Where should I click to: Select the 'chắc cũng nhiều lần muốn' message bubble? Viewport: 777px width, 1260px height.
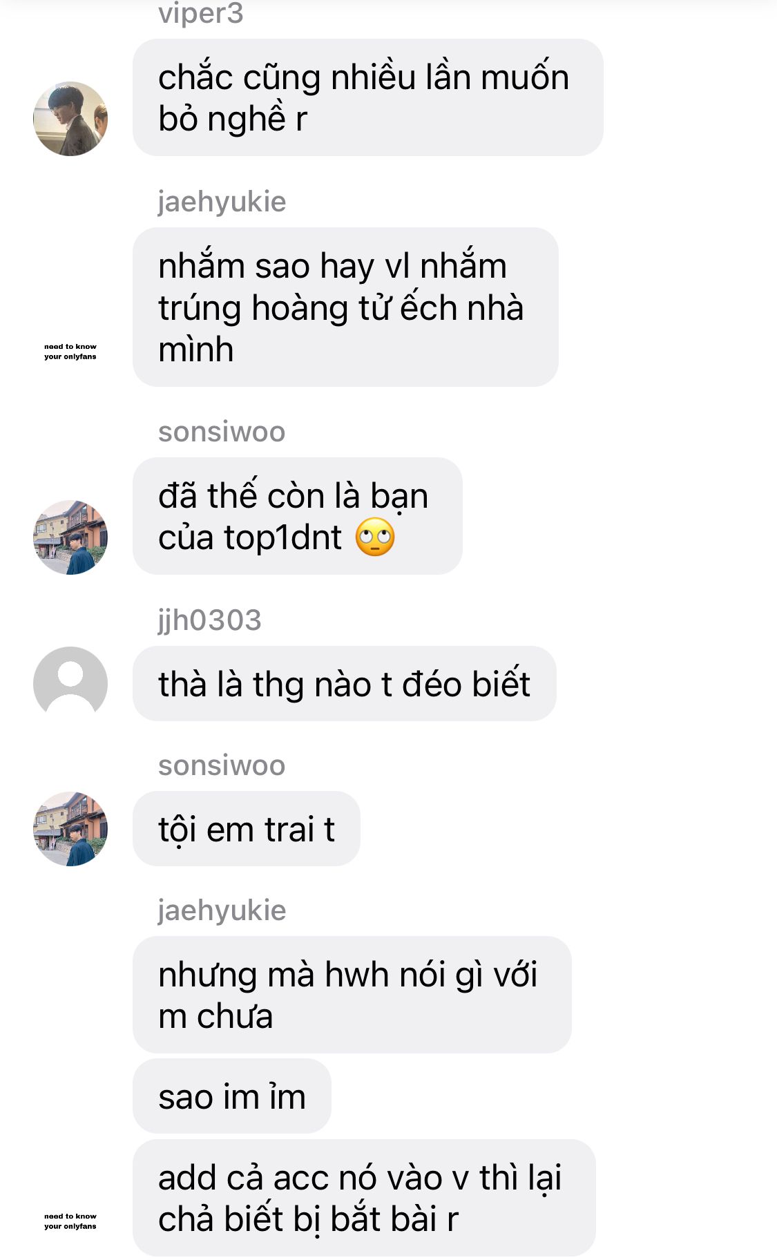point(367,97)
